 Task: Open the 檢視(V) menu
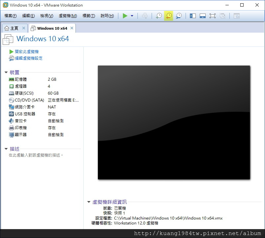coord(47,16)
